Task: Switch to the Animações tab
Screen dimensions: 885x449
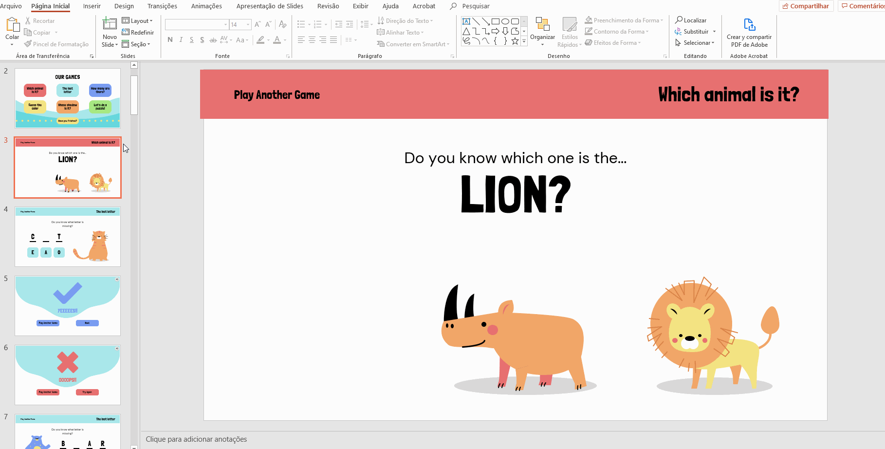Action: click(206, 6)
